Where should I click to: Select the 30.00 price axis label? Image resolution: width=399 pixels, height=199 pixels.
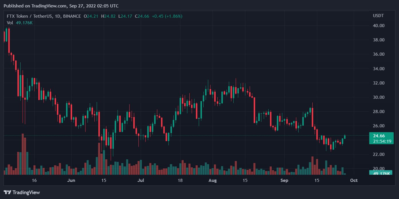coord(378,97)
